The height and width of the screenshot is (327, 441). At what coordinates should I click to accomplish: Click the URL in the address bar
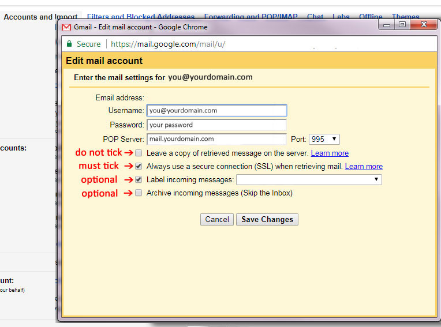point(167,44)
